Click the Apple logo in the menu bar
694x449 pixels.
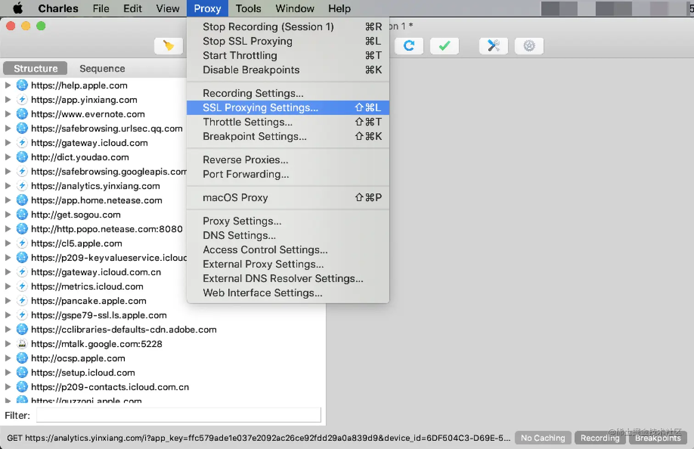pyautogui.click(x=17, y=8)
